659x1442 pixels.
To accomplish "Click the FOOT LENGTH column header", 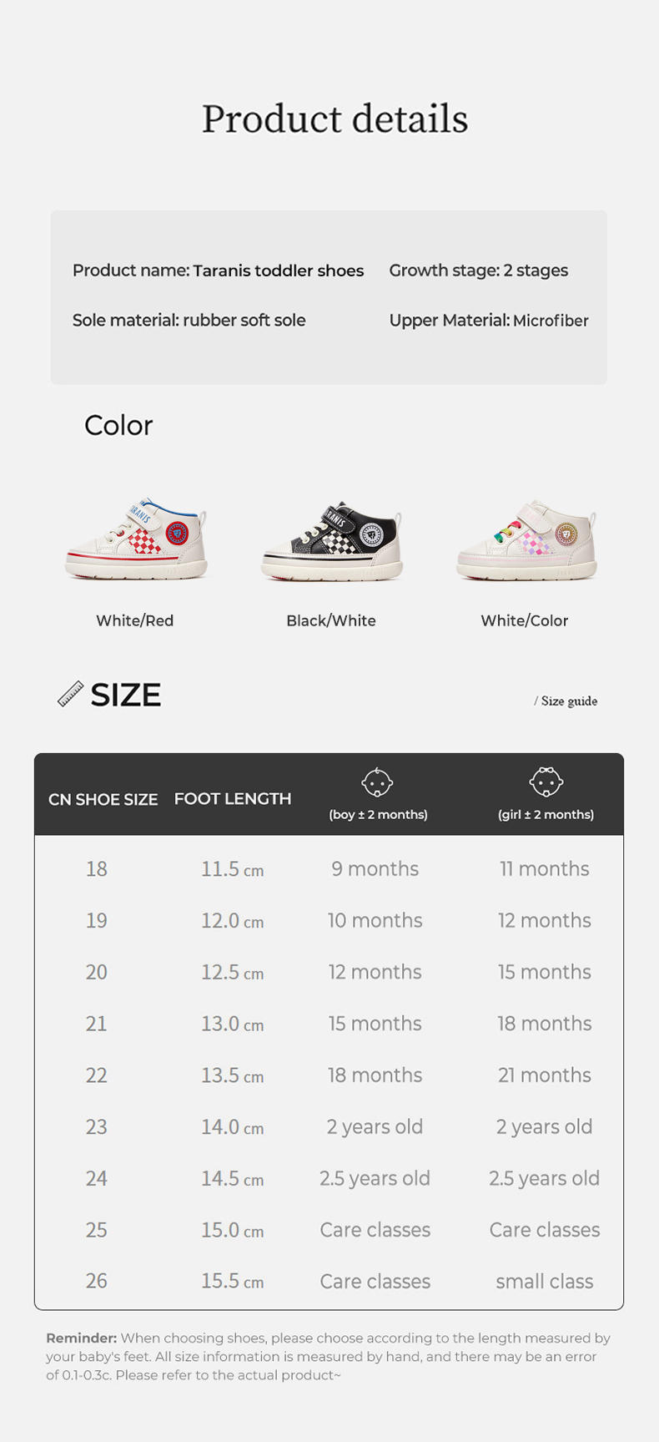I will (233, 798).
